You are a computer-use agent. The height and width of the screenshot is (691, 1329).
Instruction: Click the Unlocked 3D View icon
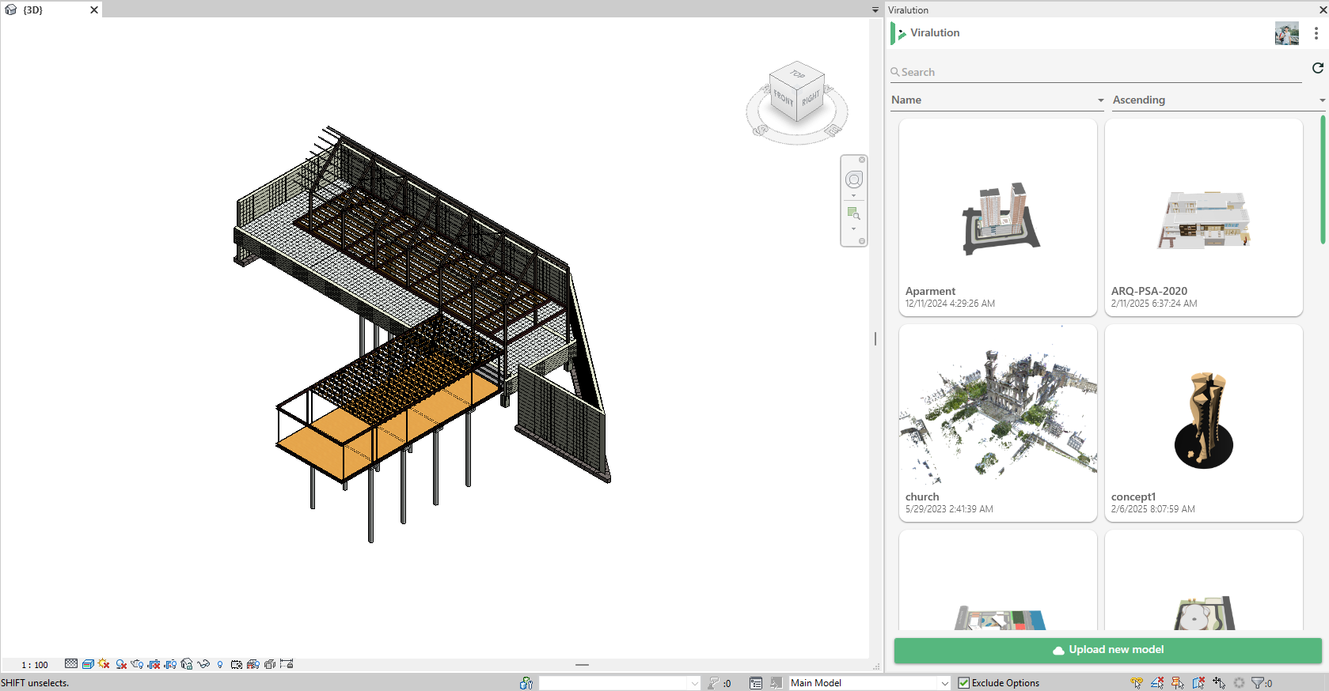(187, 664)
